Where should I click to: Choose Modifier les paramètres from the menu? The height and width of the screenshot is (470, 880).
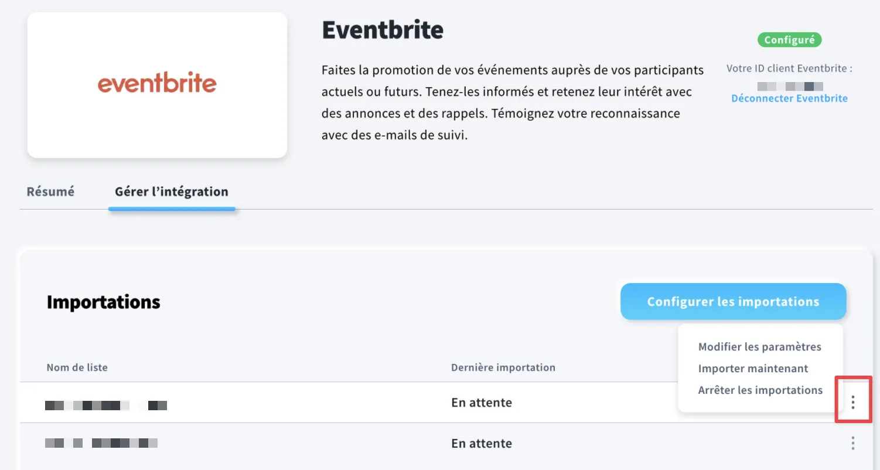click(x=760, y=347)
